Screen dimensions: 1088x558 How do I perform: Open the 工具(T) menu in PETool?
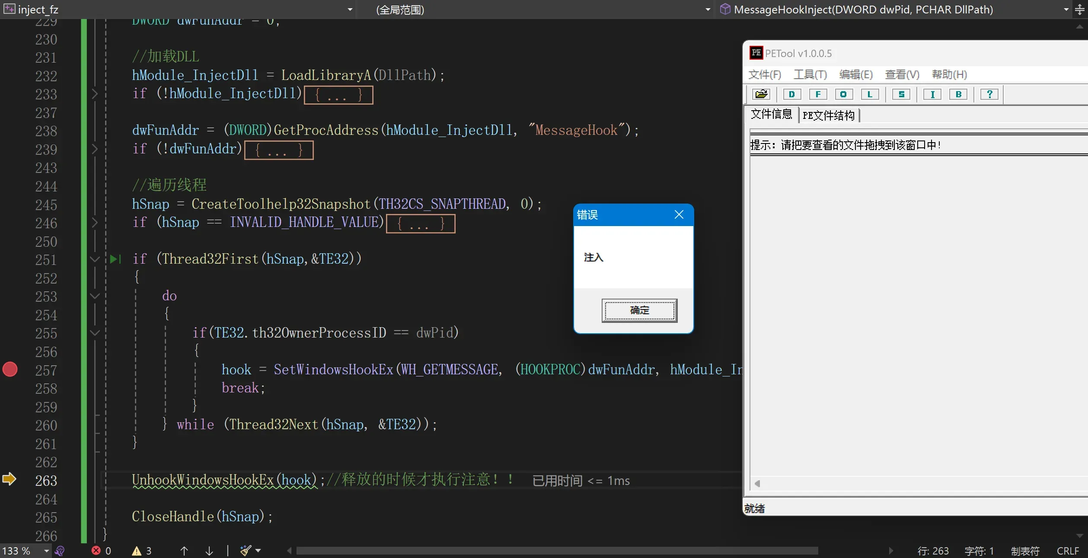click(x=810, y=74)
